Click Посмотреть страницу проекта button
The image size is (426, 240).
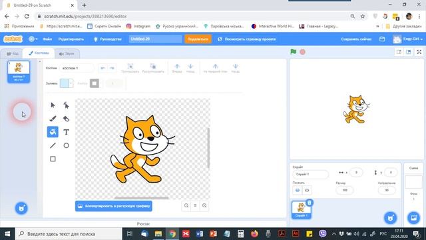coord(247,39)
